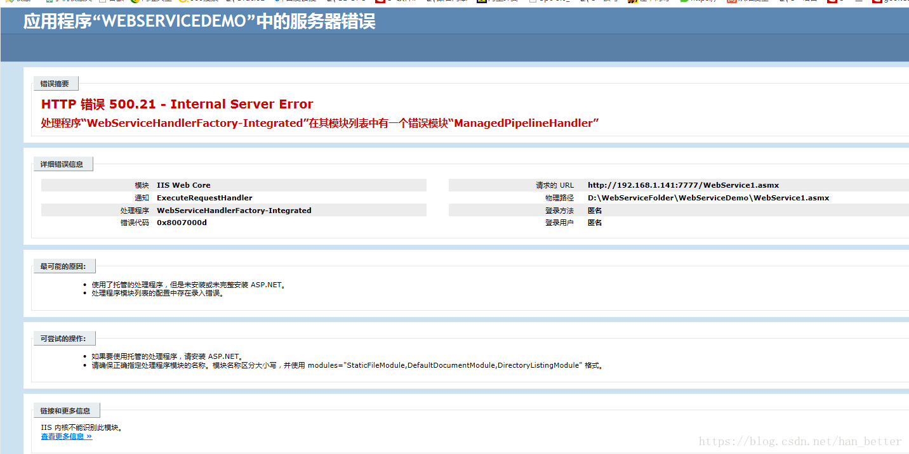
Task: Select the HTTP 错误 500.21 - Internal Server Error heading
Action: [x=177, y=104]
